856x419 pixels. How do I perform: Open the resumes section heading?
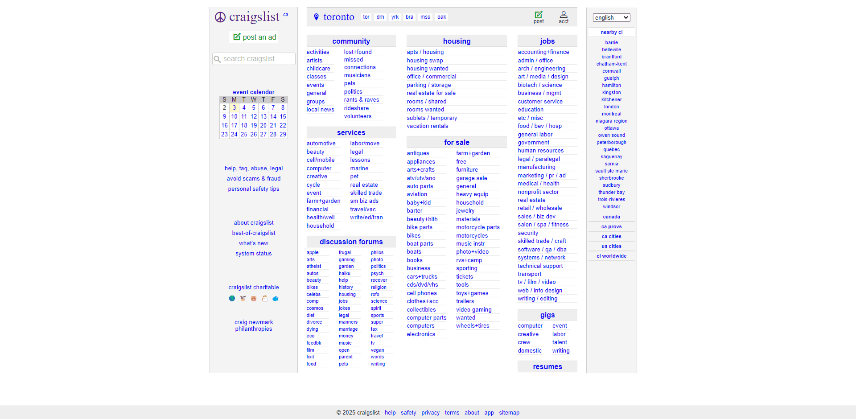[x=547, y=367]
